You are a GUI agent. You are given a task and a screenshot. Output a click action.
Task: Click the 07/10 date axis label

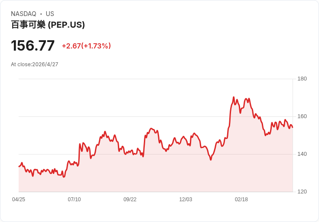click(74, 199)
